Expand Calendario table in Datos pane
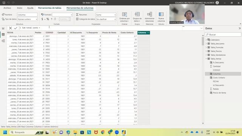This screenshot has height=136, width=242. [206, 40]
